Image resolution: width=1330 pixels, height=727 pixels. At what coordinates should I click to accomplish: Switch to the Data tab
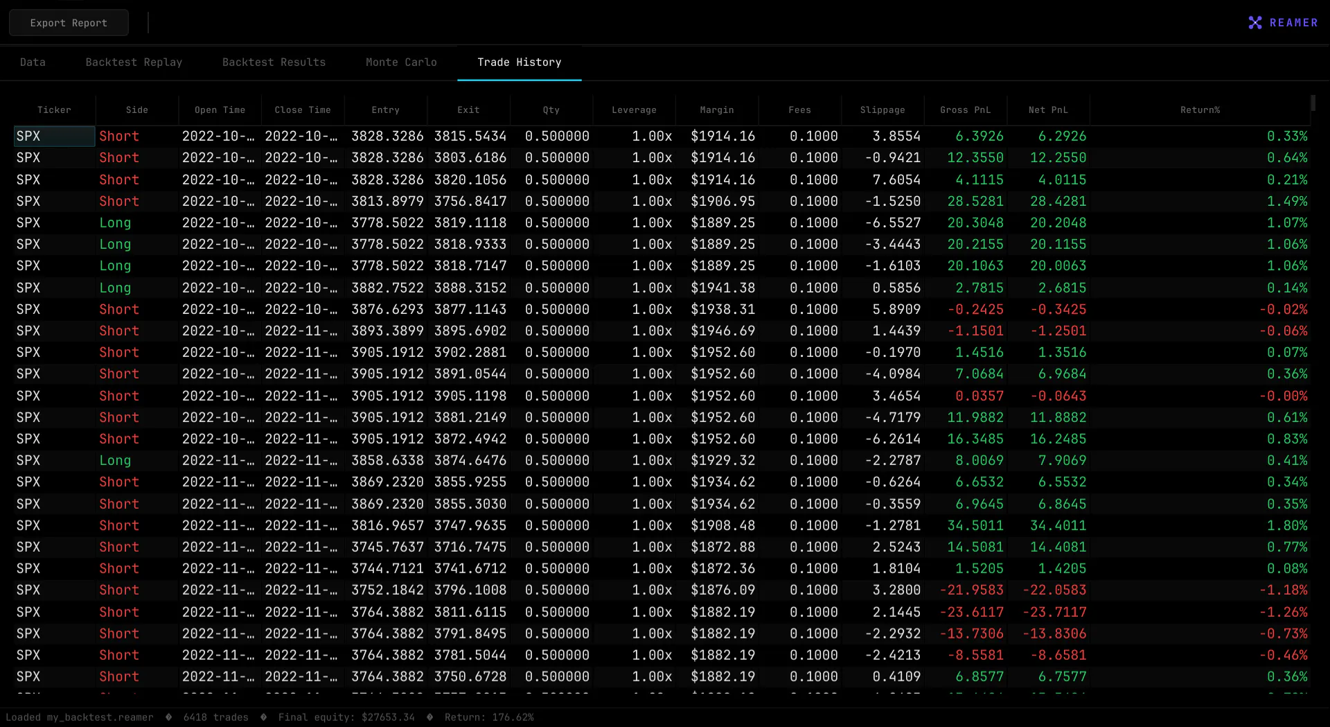[x=33, y=62]
